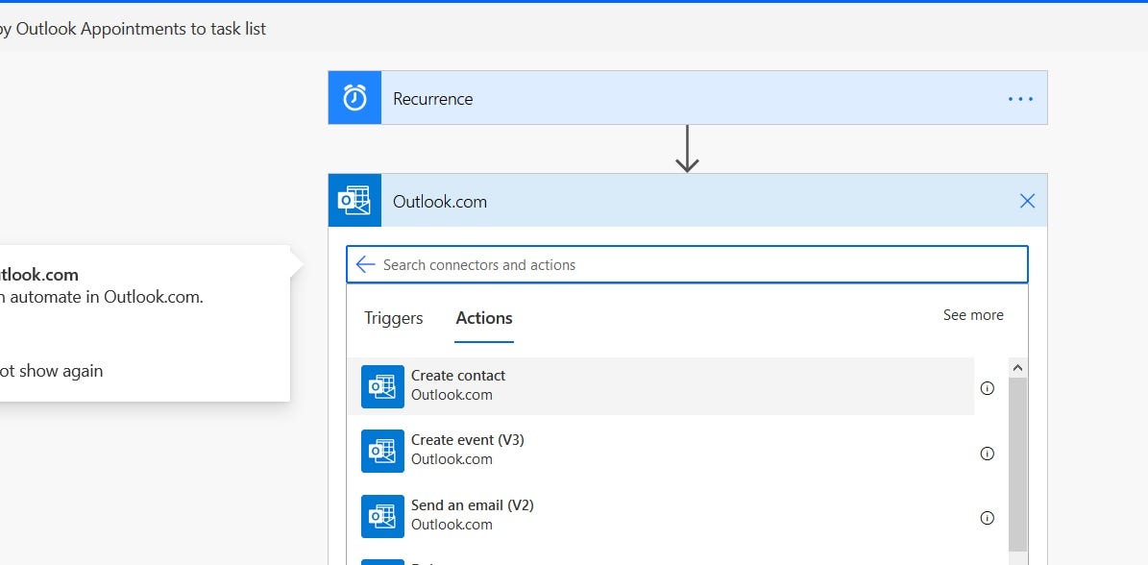
Task: Click the Outlook.com connector header icon
Action: pyautogui.click(x=355, y=201)
